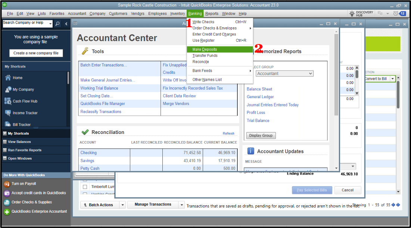Expand the Search Company or Help dropdown arrow
The height and width of the screenshot is (228, 411).
pos(50,24)
